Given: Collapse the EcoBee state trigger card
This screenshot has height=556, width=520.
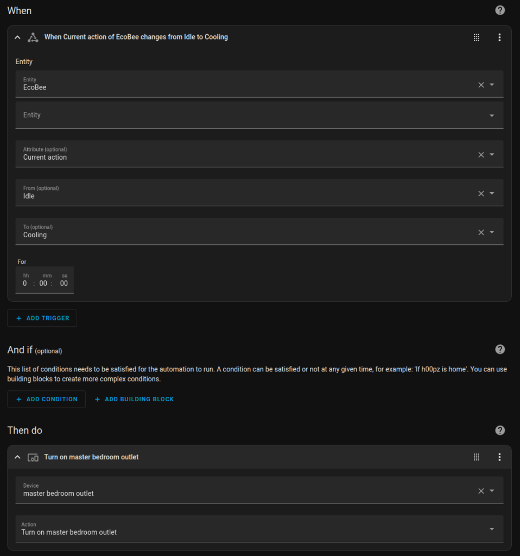Looking at the screenshot, I should 17,37.
